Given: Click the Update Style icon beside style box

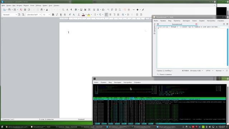Looking at the screenshot, I should pos(19,15).
